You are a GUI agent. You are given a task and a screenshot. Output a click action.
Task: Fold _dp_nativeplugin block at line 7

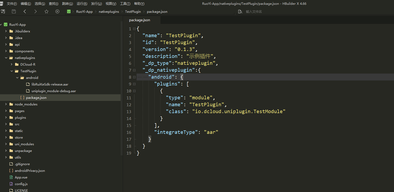(134, 70)
